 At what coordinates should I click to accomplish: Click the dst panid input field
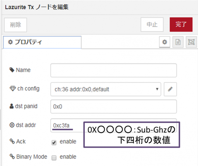pyautogui.click(x=114, y=106)
